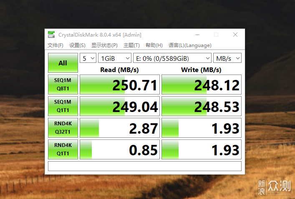Open the 设置(S) menu
The width and height of the screenshot is (295, 199).
pyautogui.click(x=77, y=45)
